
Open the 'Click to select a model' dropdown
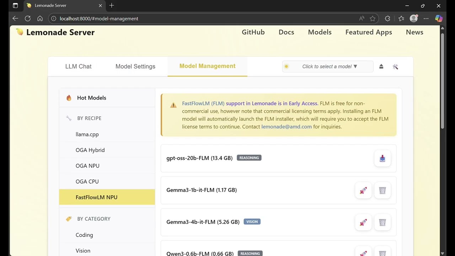(x=328, y=66)
